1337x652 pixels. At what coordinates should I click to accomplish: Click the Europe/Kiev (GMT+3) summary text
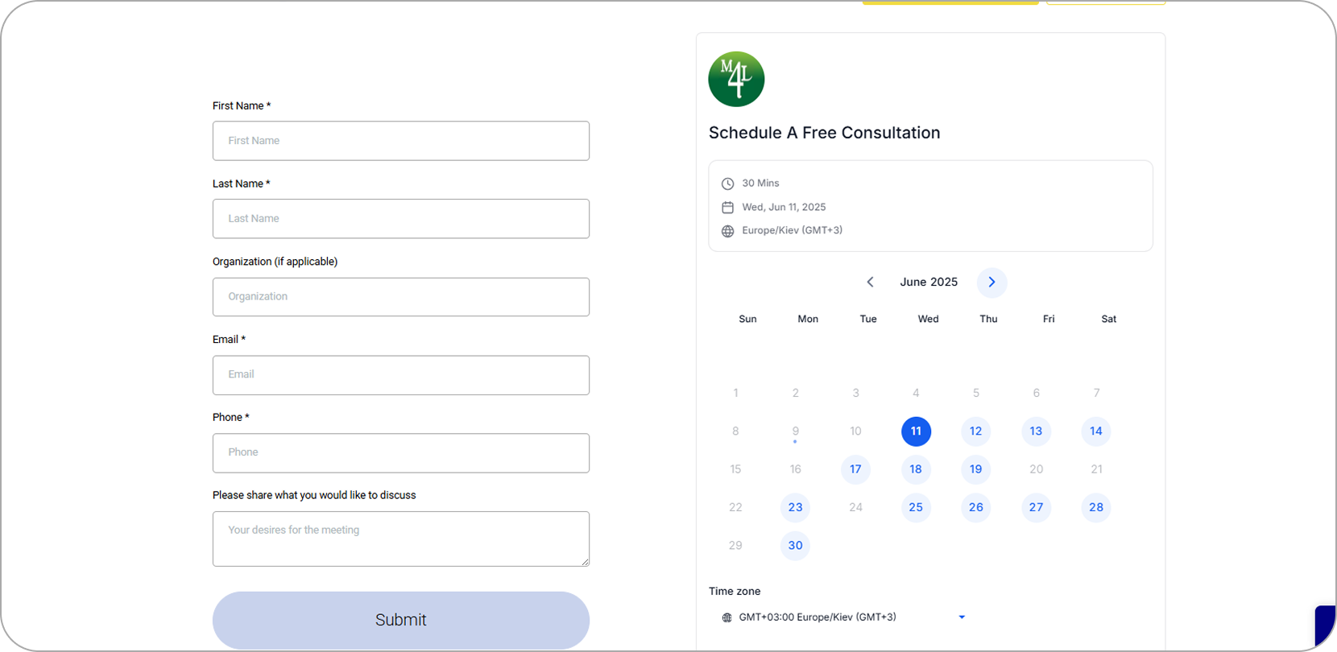pos(792,230)
